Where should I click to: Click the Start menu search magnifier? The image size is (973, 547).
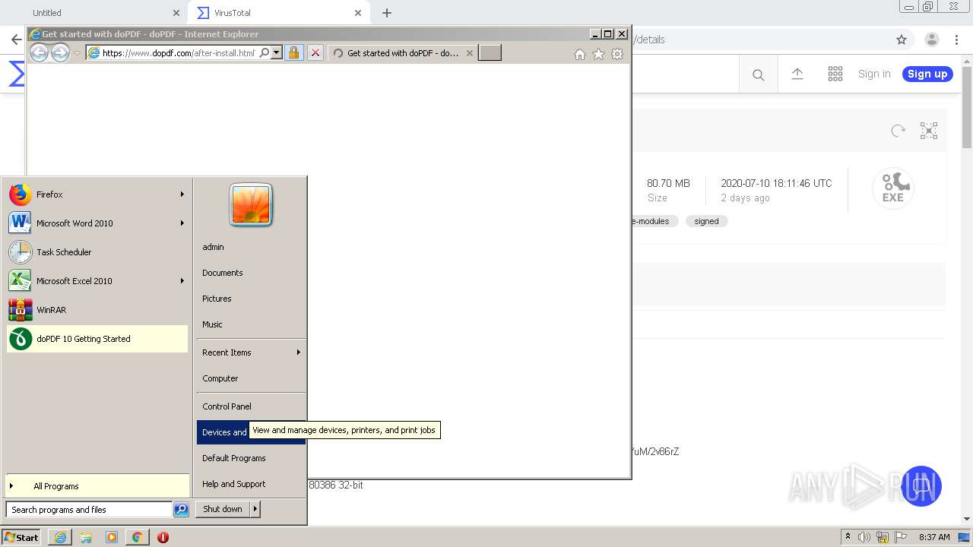click(x=181, y=510)
